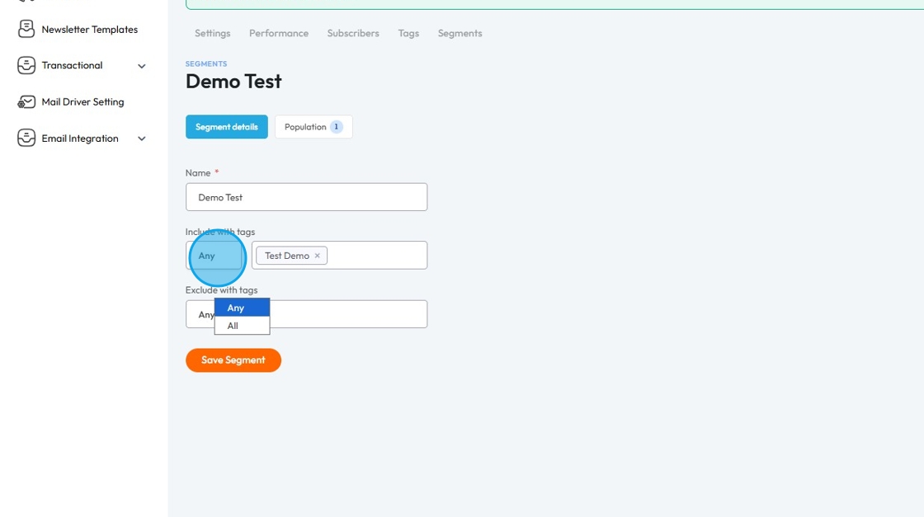
Task: Focus the Name input field
Action: pos(306,197)
